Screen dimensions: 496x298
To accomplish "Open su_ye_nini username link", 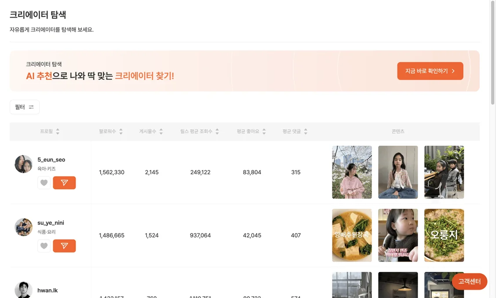I will click(x=51, y=223).
